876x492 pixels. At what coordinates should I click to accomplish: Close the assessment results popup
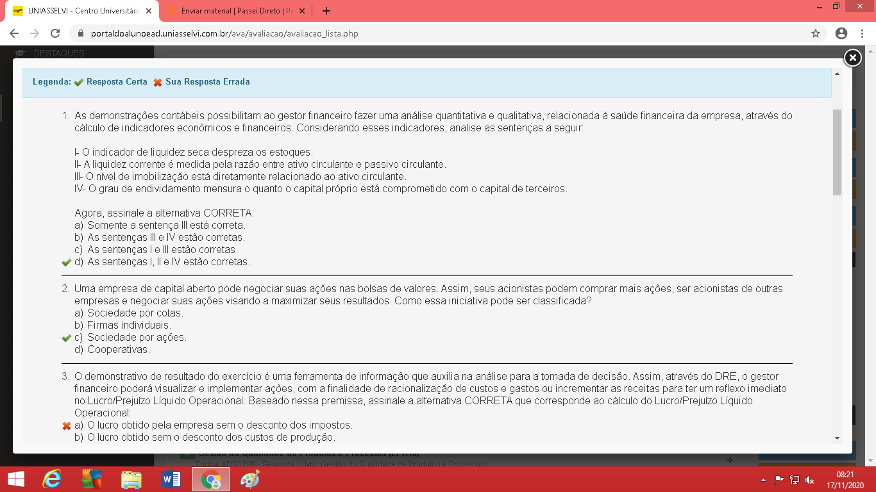(852, 58)
